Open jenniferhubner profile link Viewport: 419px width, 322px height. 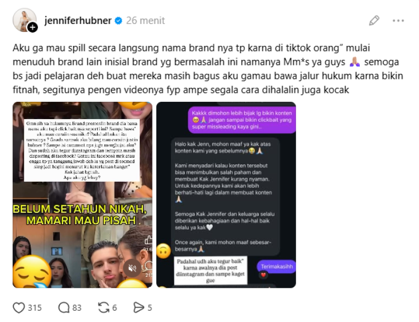[78, 21]
